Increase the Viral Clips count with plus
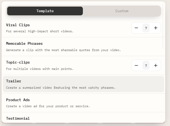Image resolution: width=170 pixels, height=126 pixels. click(x=156, y=28)
